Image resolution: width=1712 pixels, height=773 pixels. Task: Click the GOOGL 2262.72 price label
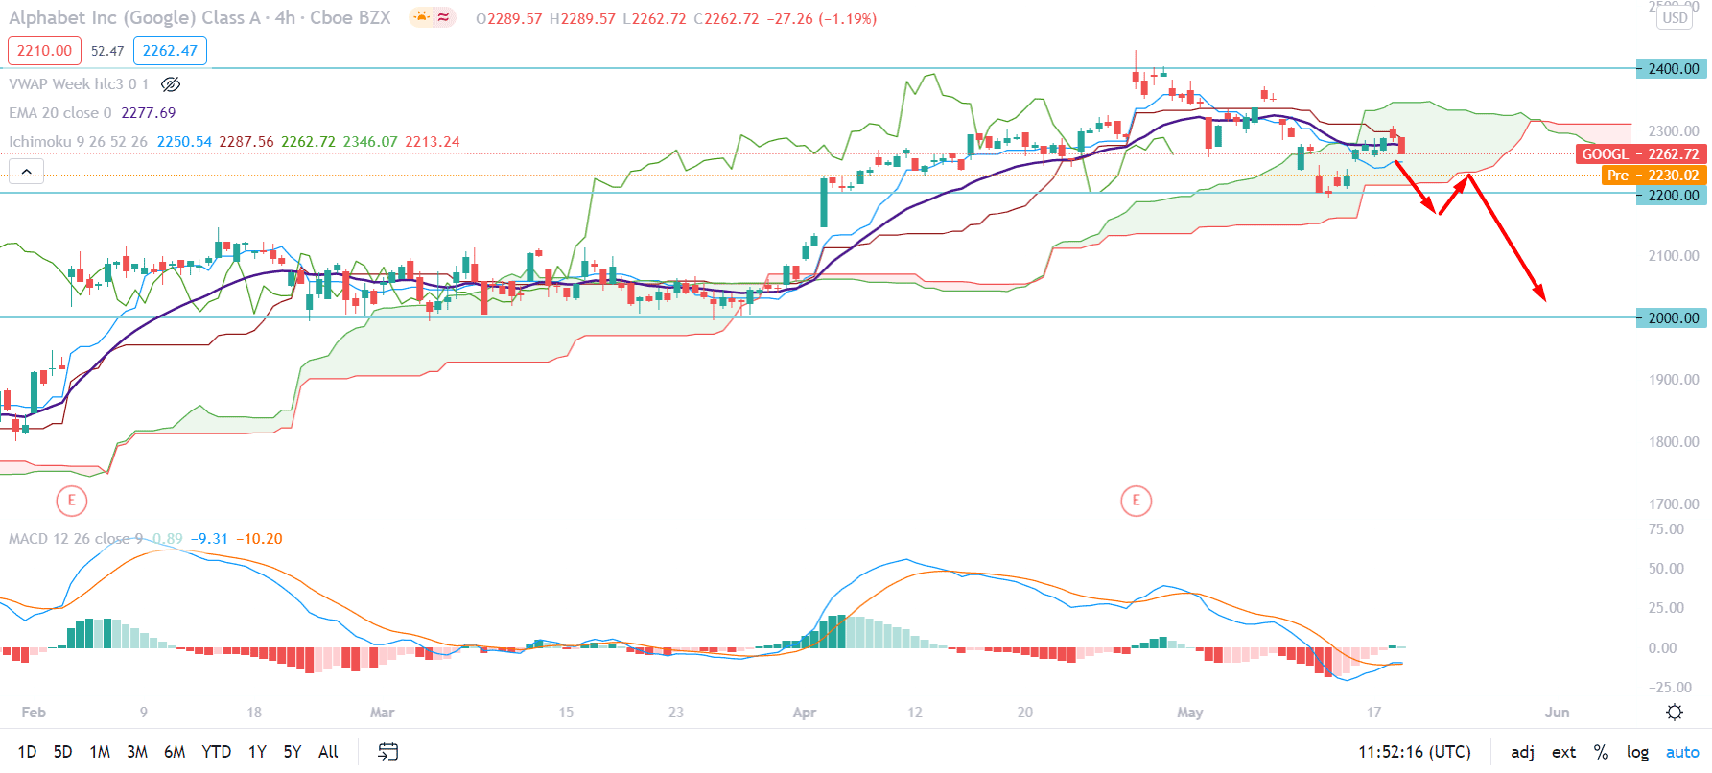tap(1640, 153)
